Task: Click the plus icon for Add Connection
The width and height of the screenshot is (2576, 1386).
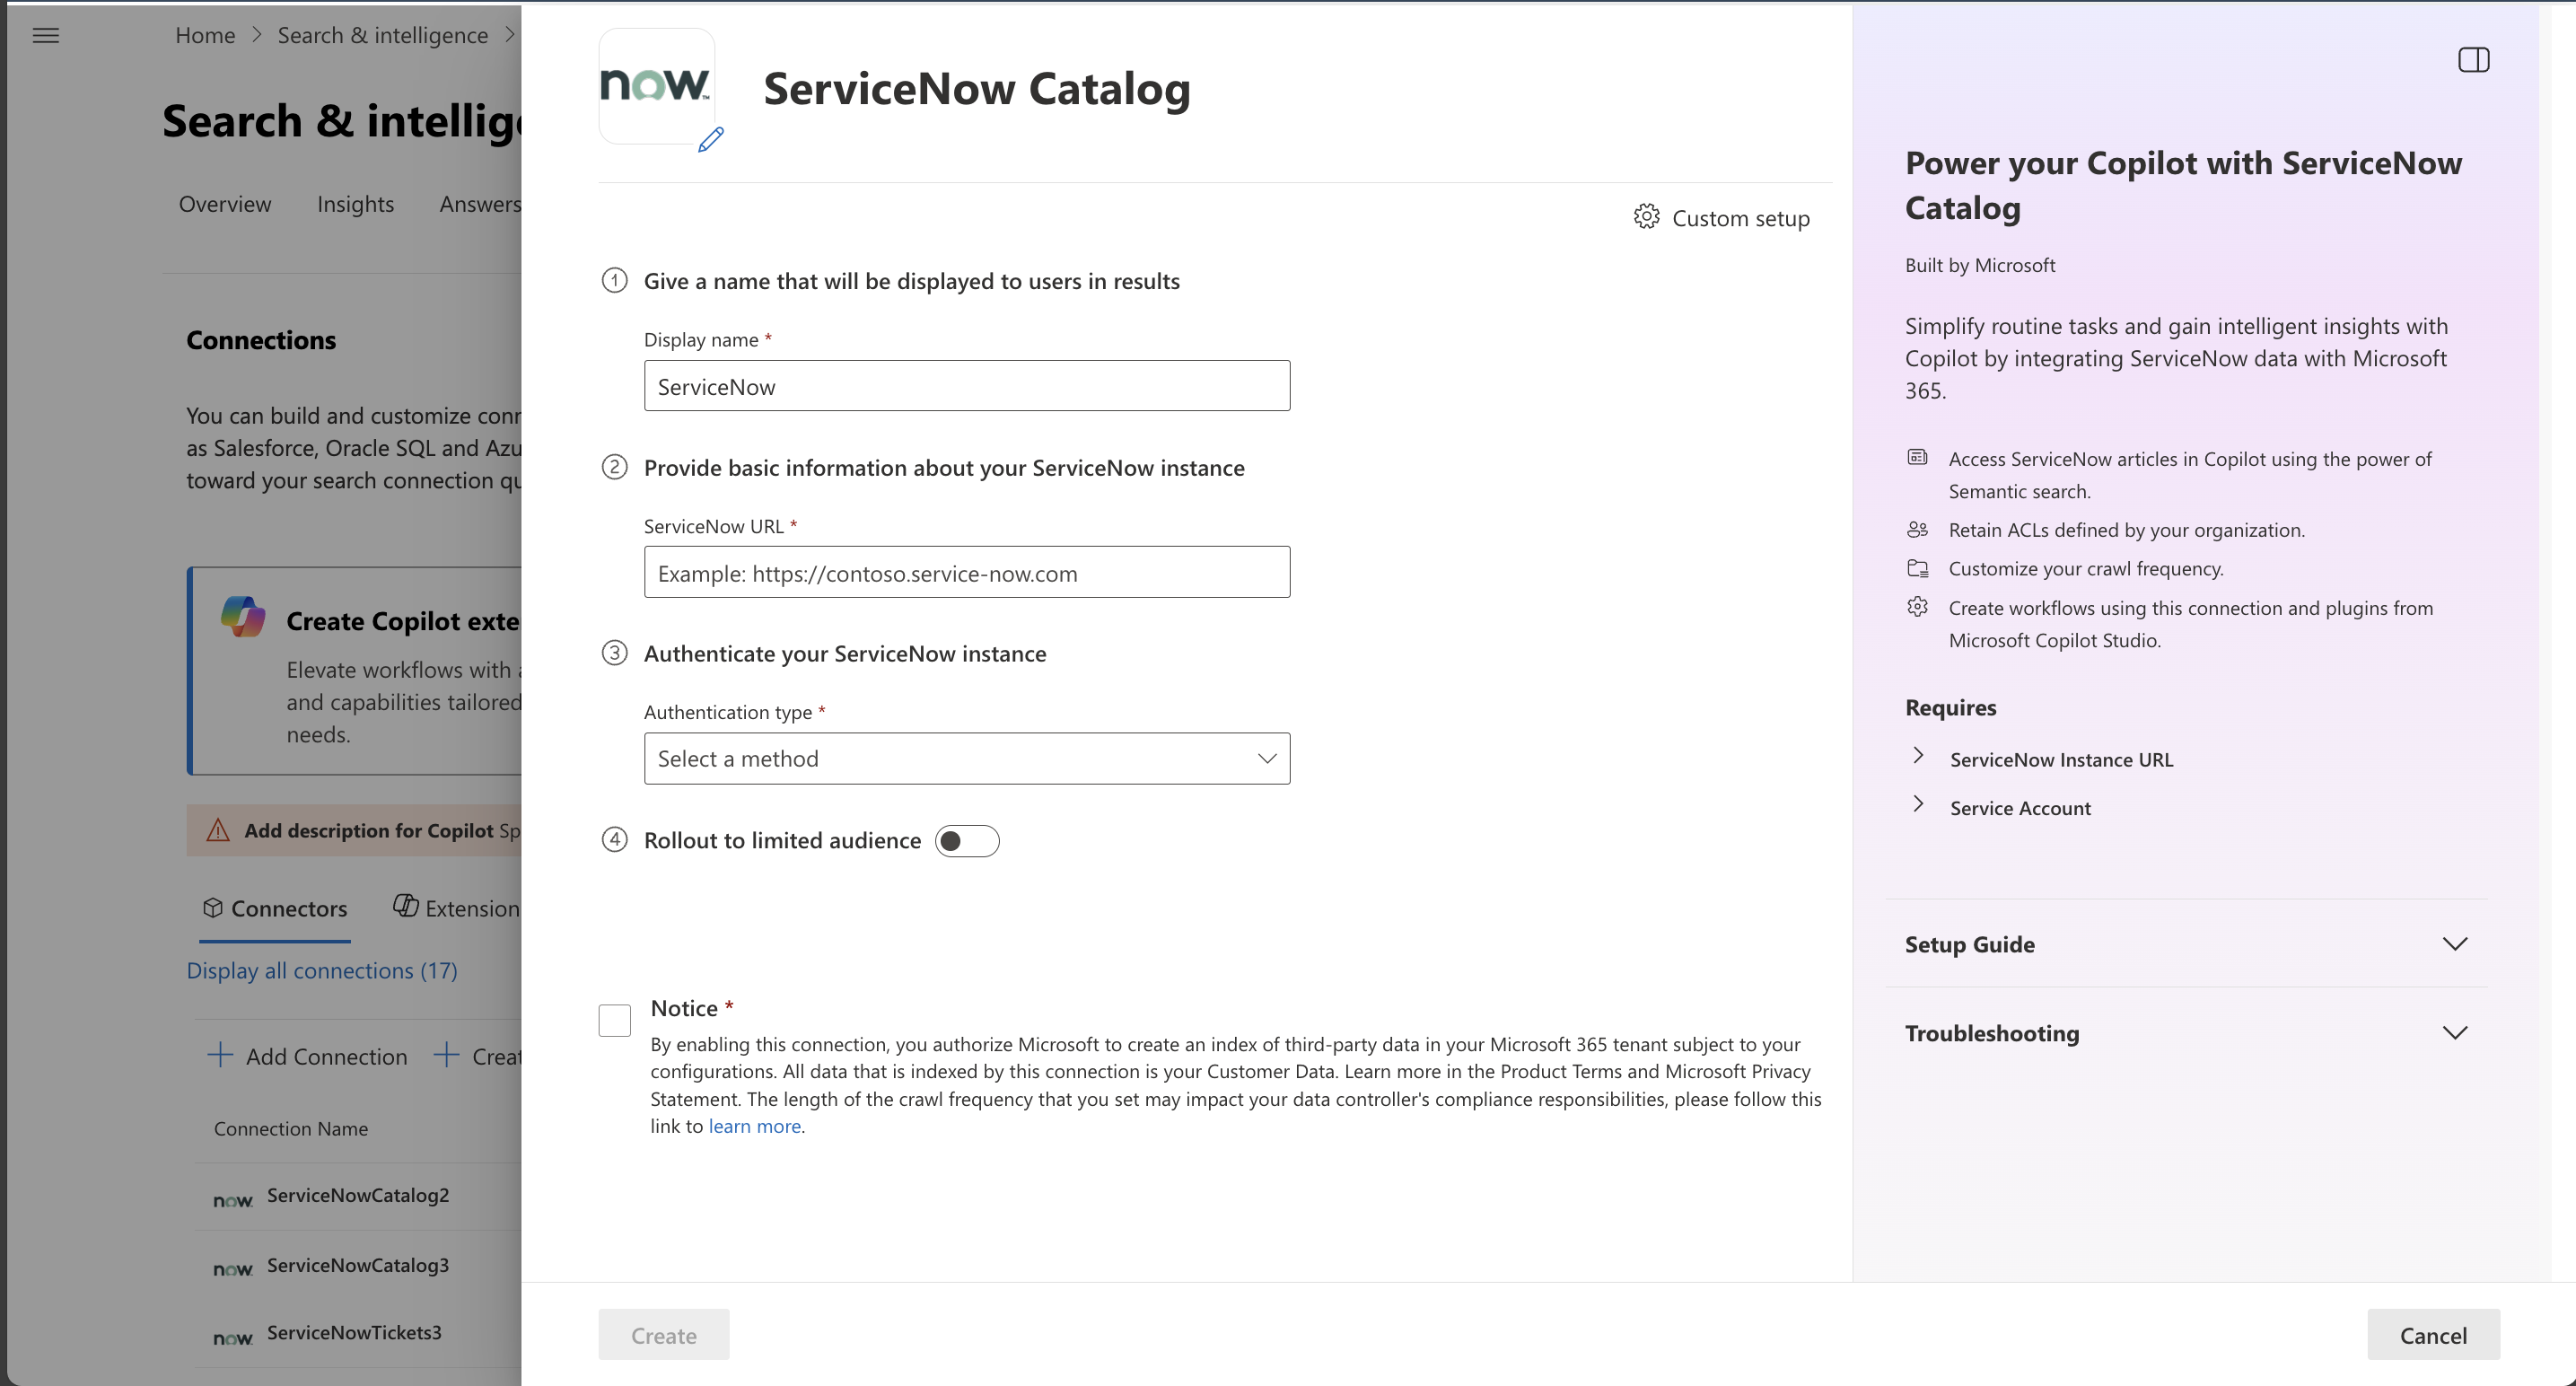Action: (220, 1055)
